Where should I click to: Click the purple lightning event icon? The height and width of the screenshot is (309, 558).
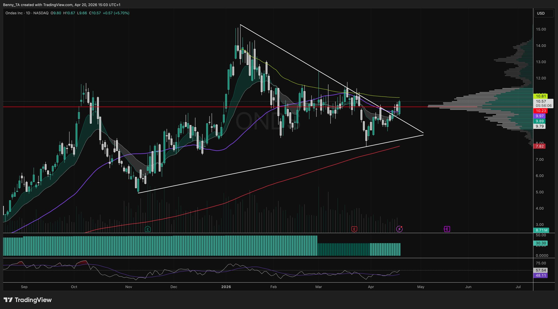coord(399,229)
